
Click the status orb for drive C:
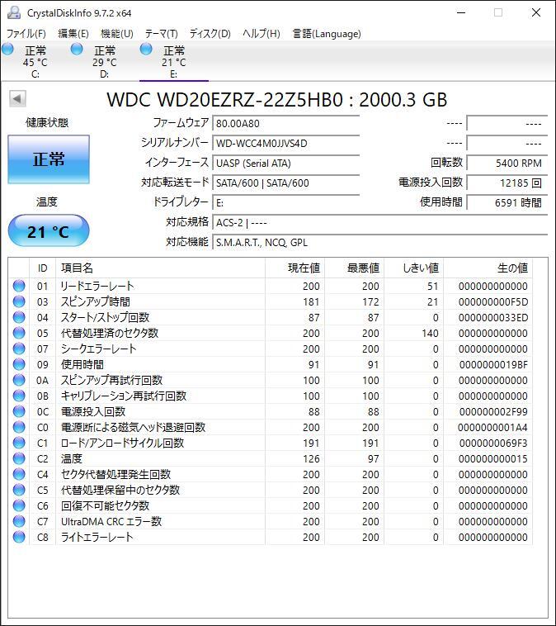(7, 50)
